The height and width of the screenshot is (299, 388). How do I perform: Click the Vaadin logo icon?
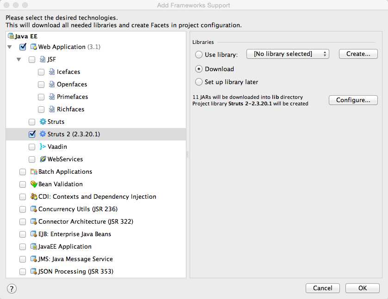(x=43, y=146)
